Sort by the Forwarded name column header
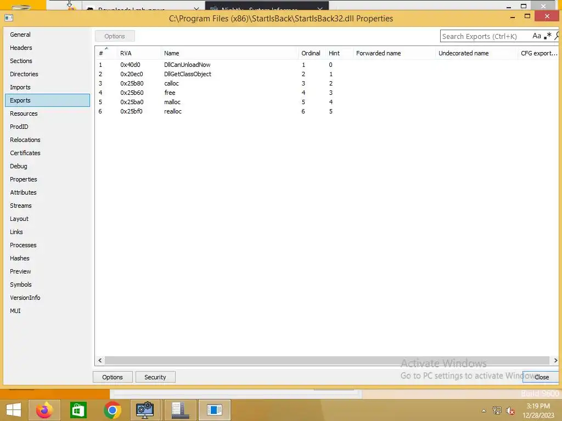562x421 pixels. 394,53
